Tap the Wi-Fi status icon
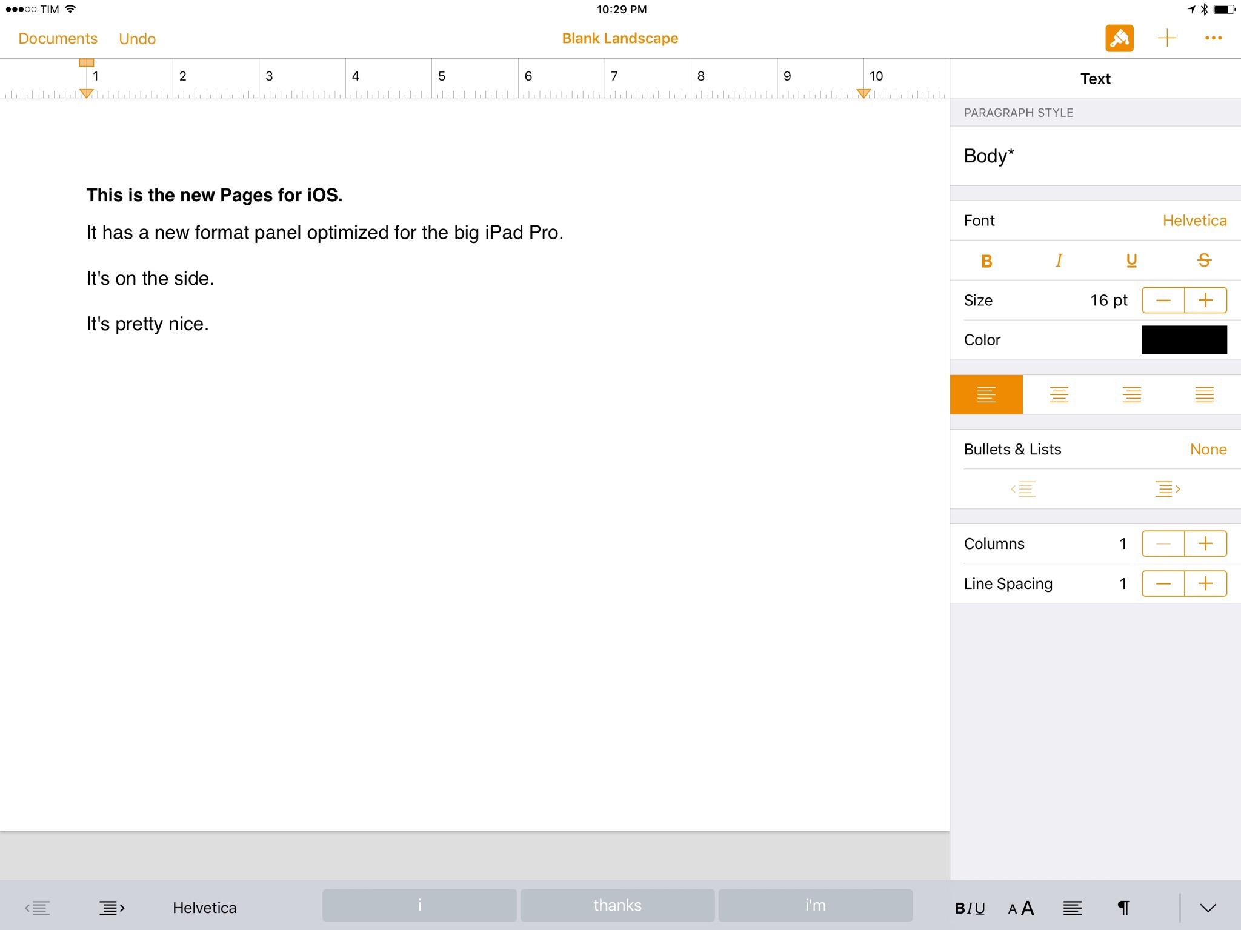The width and height of the screenshot is (1241, 930). [70, 9]
